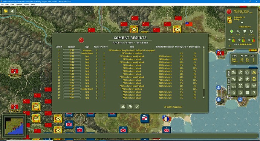The width and height of the screenshot is (260, 141).
Task: Select the crossed swords icon in units panel
Action: [x=254, y=72]
